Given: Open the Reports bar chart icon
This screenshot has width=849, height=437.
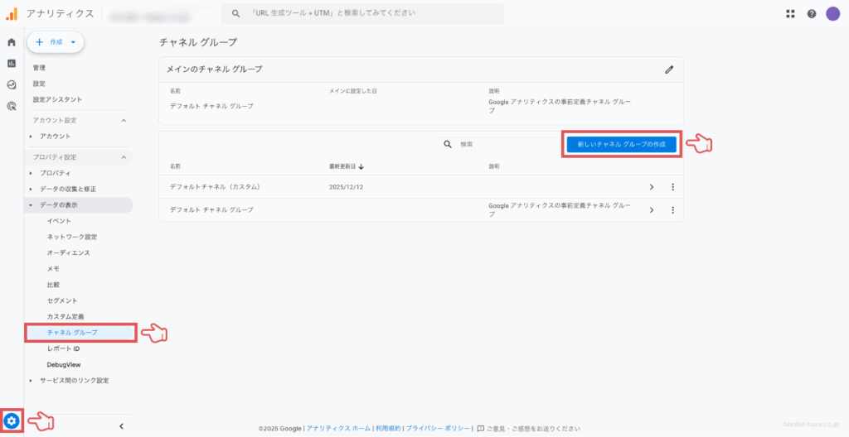Looking at the screenshot, I should [x=12, y=63].
